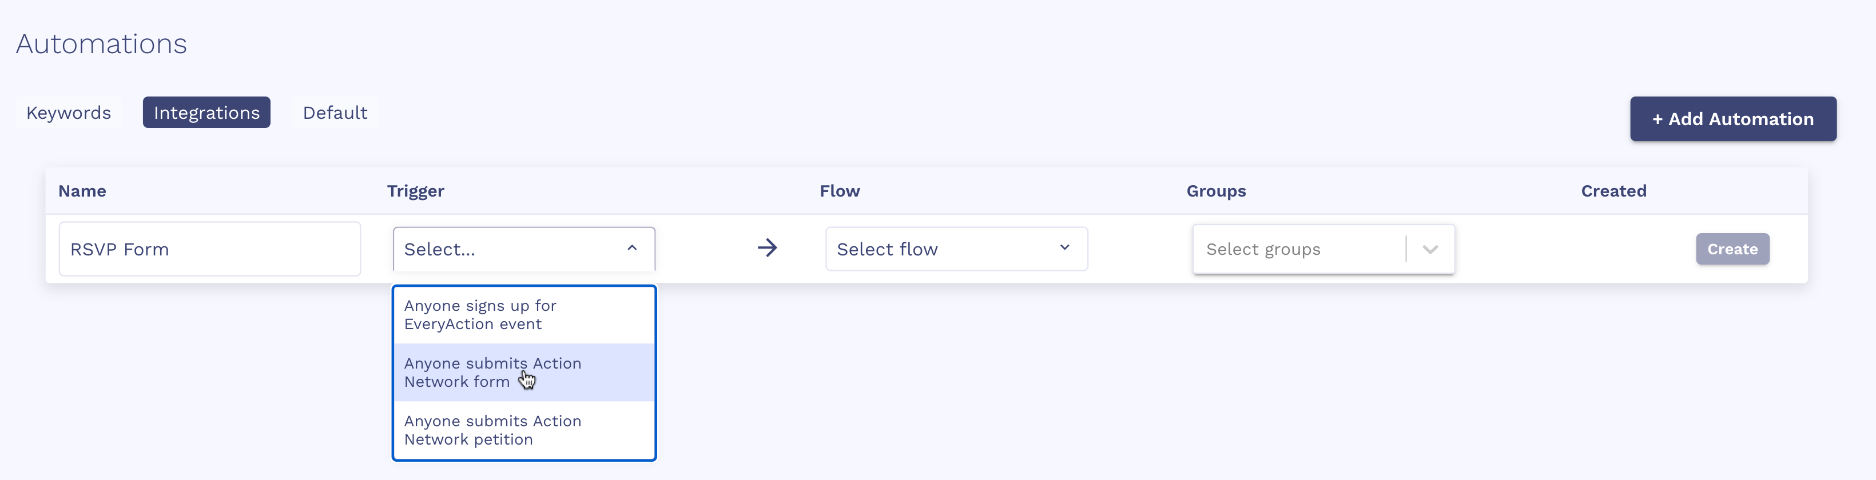Choose Anyone signs up for EveryAction event
Viewport: 1876px width, 480px height.
coord(523,315)
